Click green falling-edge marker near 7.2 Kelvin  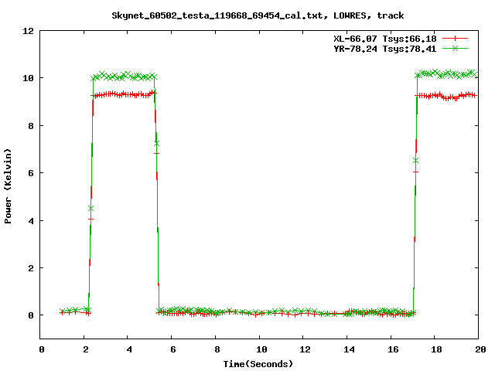tap(156, 144)
